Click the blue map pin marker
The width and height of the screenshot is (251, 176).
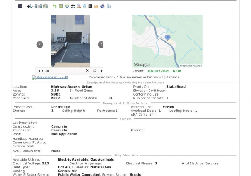pyautogui.click(x=167, y=38)
